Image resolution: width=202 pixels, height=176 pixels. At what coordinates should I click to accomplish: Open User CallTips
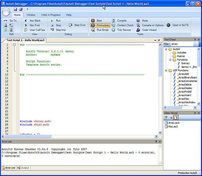coord(35,30)
